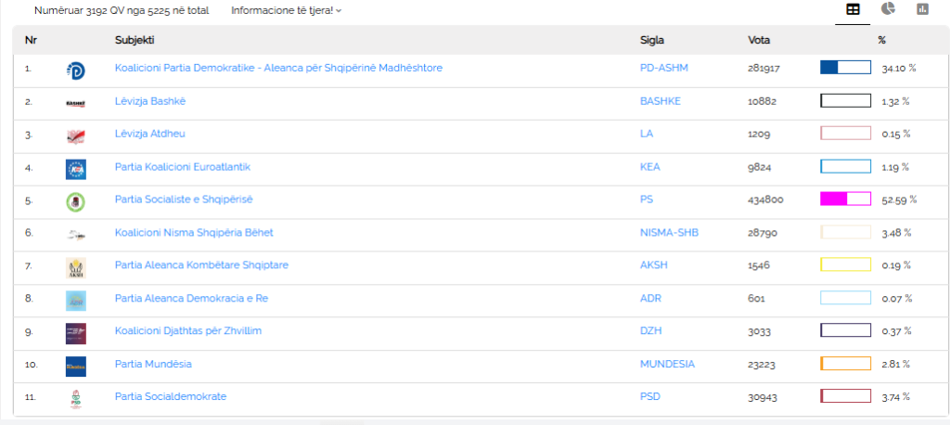
Task: Expand the 'Informacione të tjera!' dropdown
Action: click(x=286, y=10)
